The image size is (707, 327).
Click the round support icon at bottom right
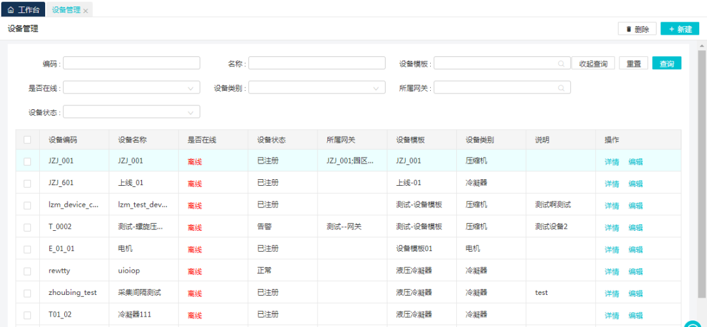coord(693,322)
